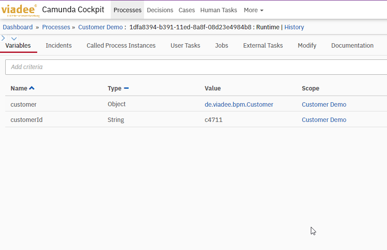Switch to the Incidents tab
Image resolution: width=387 pixels, height=250 pixels.
(x=59, y=45)
